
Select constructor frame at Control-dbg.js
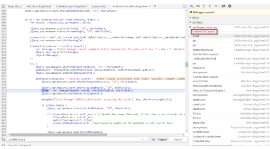pos(229,109)
